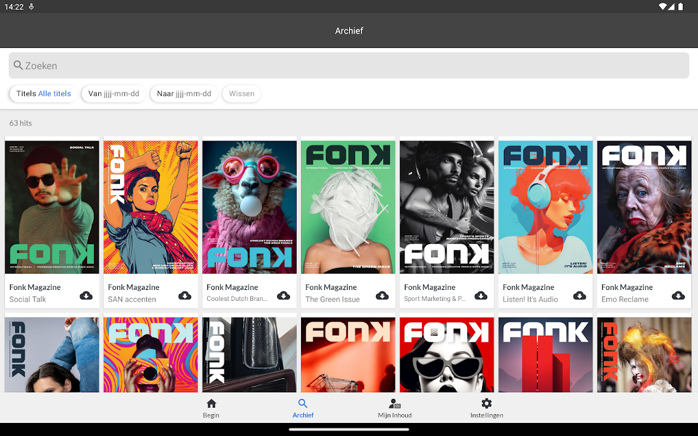
Task: Click "Fonk Magazine" title above Social Talk
Action: (x=35, y=287)
